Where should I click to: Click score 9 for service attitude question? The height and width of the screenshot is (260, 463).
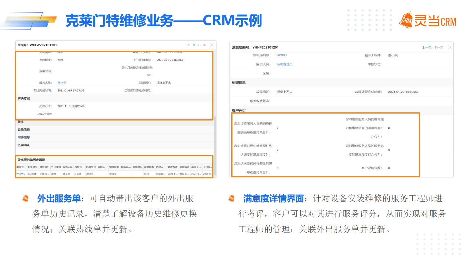[x=389, y=150]
